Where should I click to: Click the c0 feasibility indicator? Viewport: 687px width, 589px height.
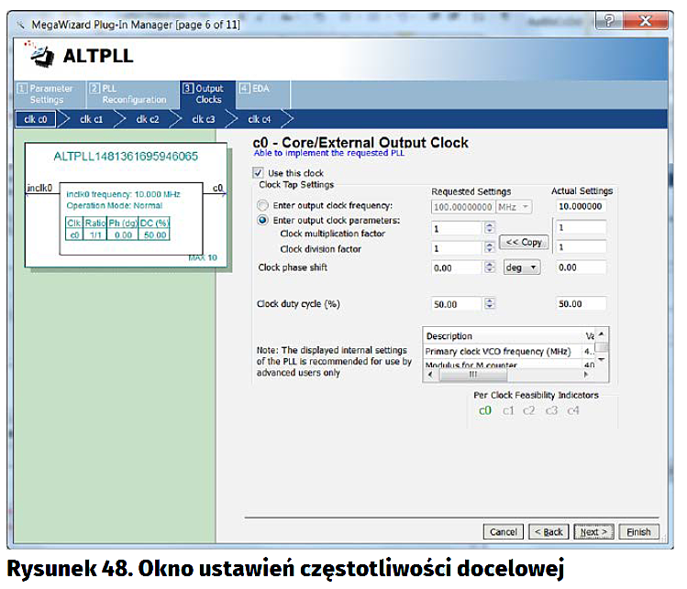click(x=485, y=409)
